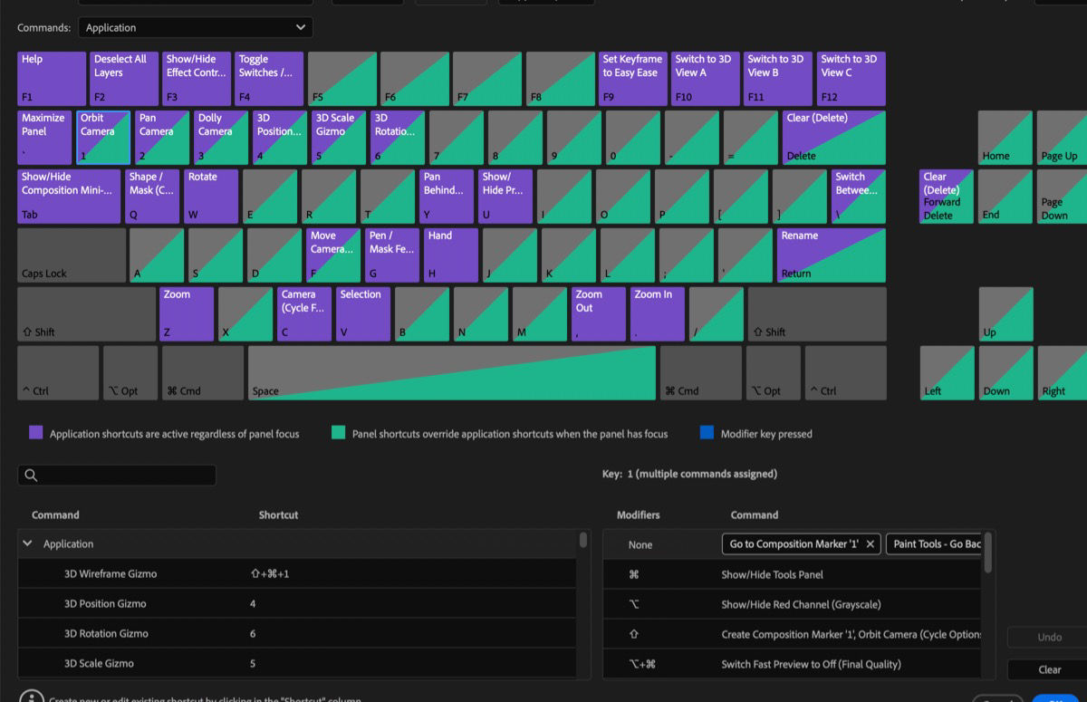Select the Zoom tool key (Z)
The width and height of the screenshot is (1087, 702).
[x=186, y=313]
